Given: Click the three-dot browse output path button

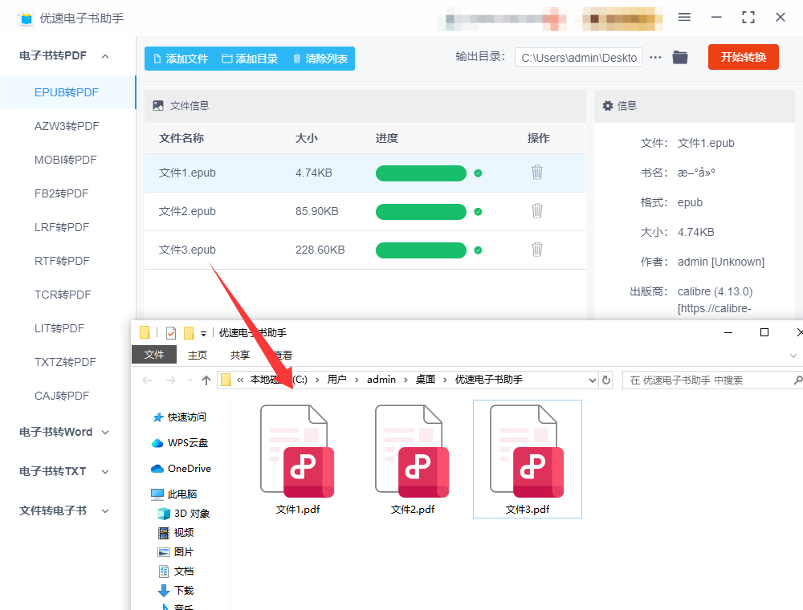Looking at the screenshot, I should (655, 57).
